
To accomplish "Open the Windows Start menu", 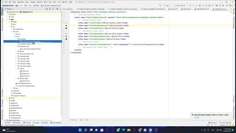I will [x=80, y=130].
